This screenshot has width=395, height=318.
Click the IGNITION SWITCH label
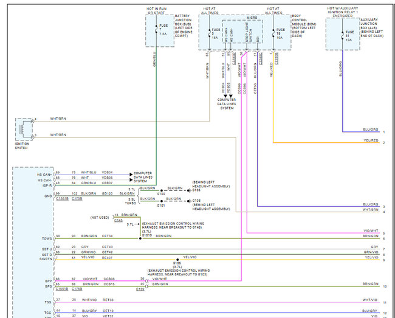coord(22,146)
